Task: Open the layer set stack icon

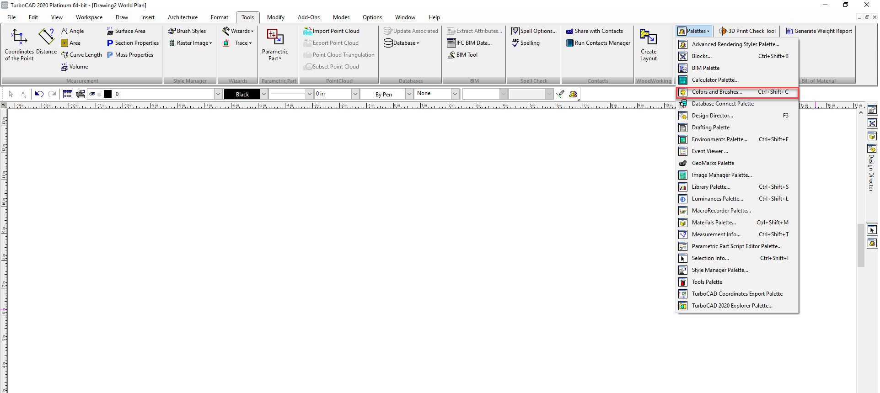Action: [80, 94]
